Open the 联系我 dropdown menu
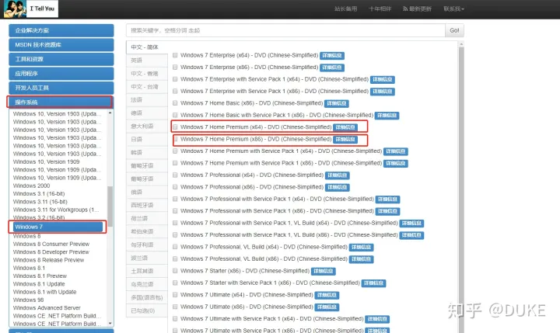 click(x=453, y=9)
